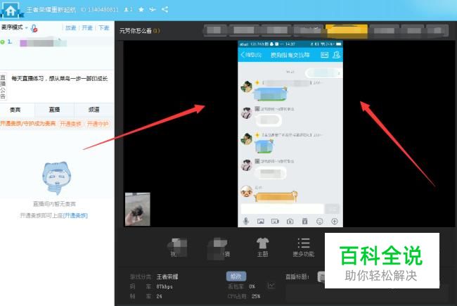Click the 开通贵族 orange button

tap(70, 124)
